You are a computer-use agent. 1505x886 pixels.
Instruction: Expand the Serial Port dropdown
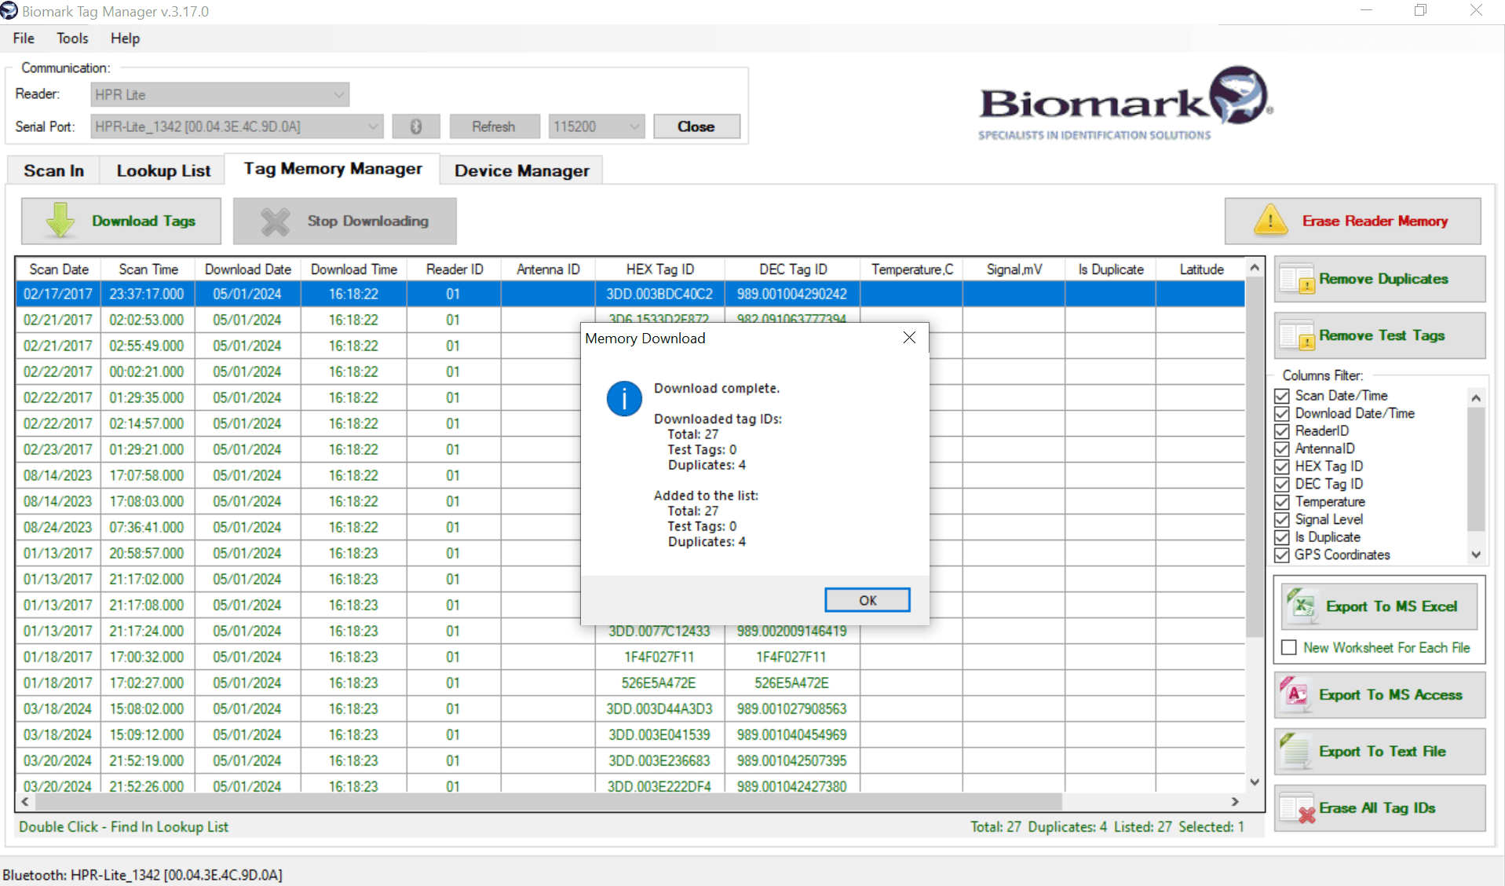click(373, 126)
